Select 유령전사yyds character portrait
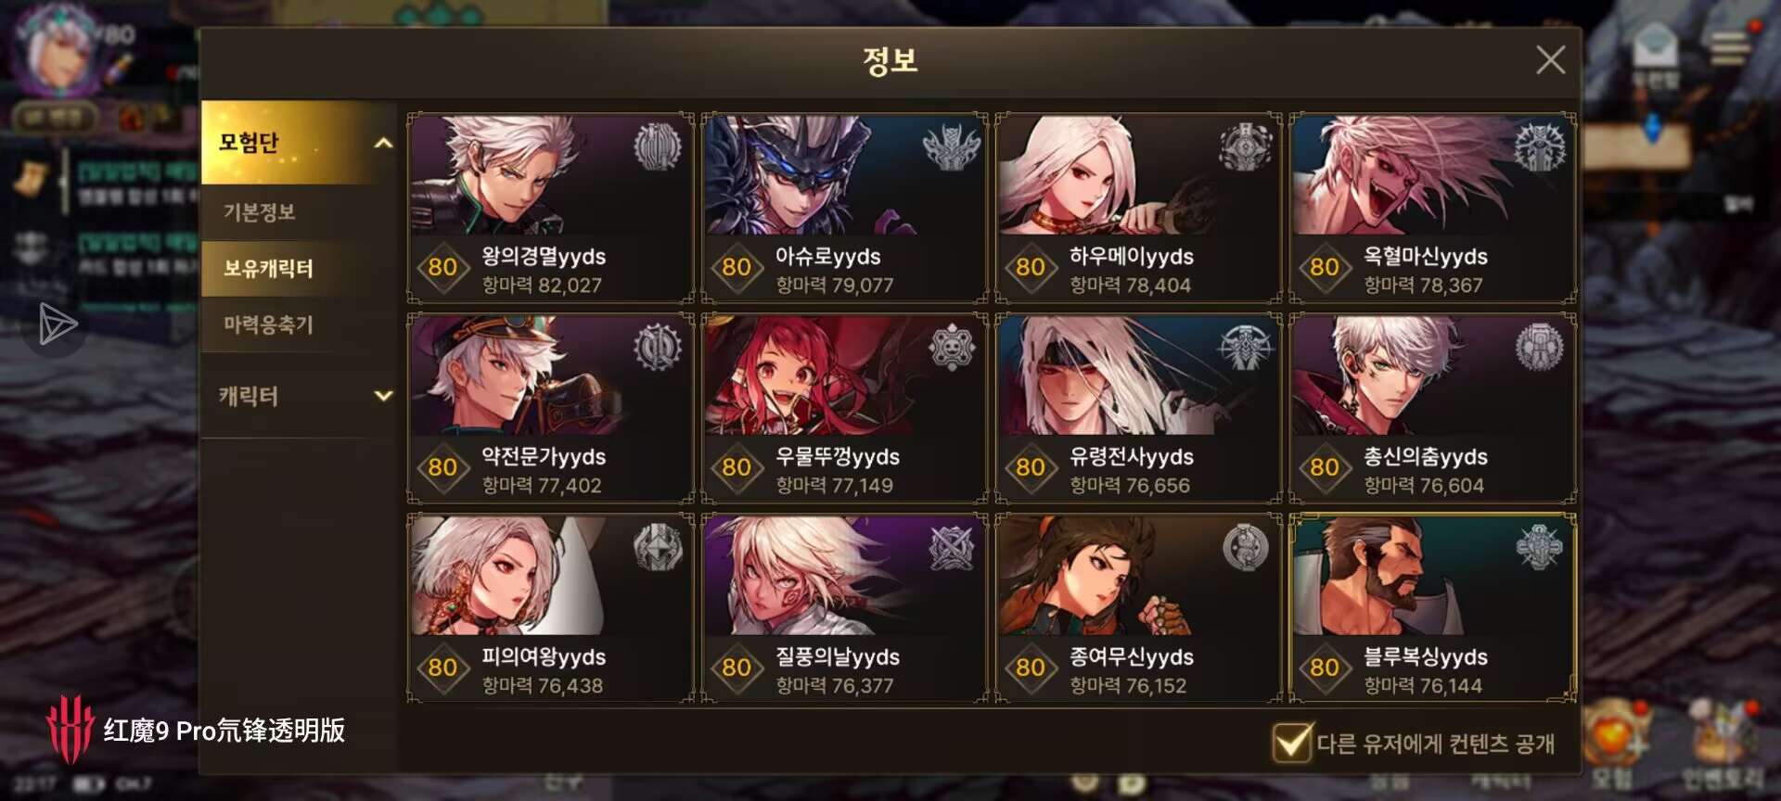This screenshot has width=1781, height=801. click(1138, 375)
